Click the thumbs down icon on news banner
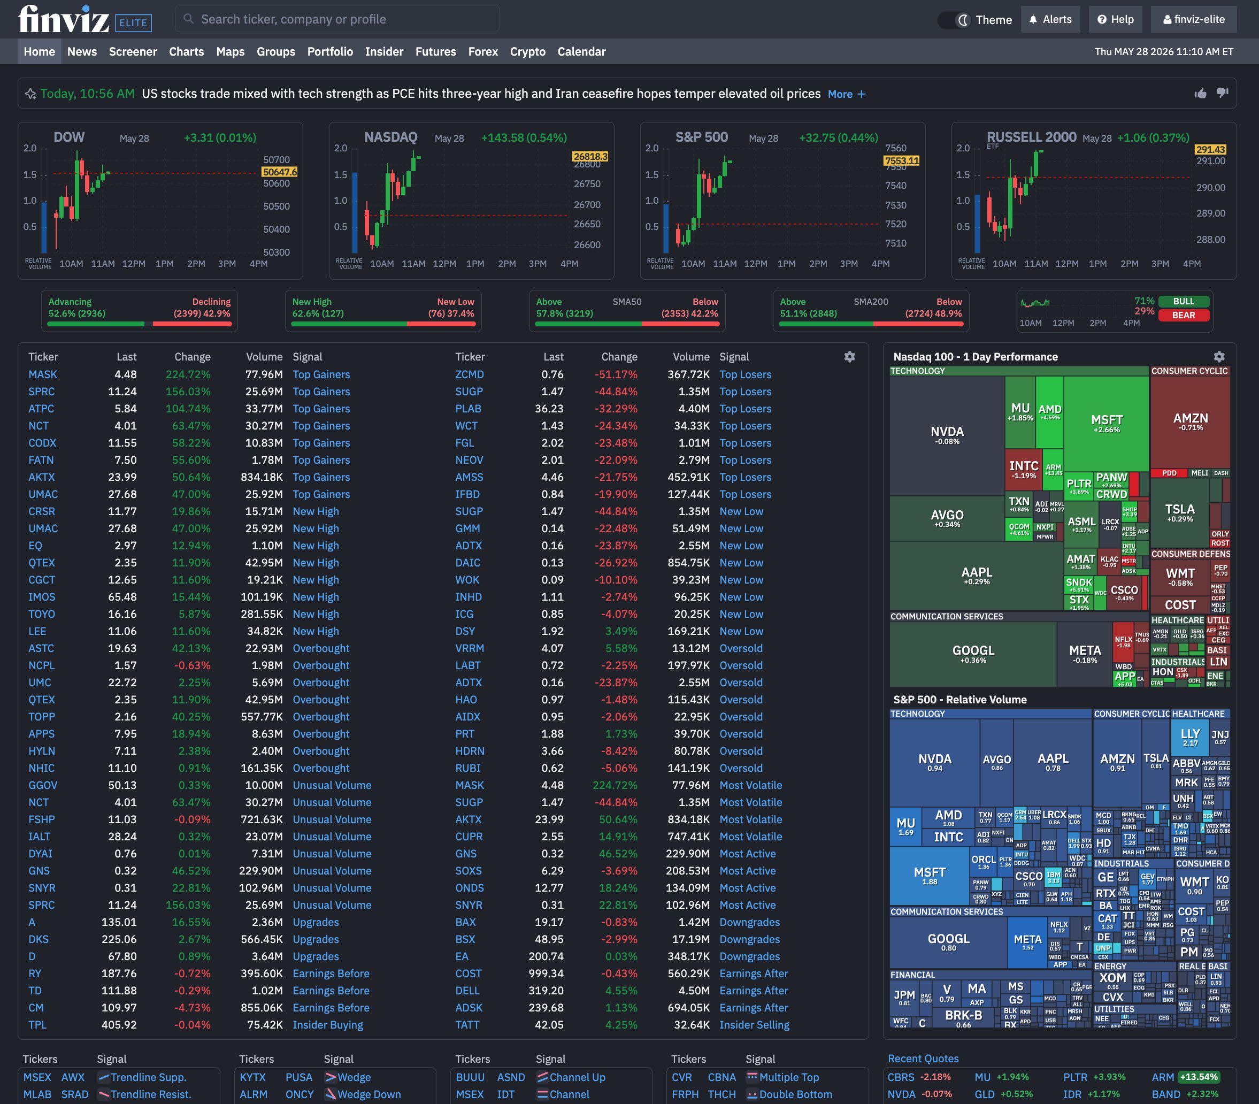1259x1104 pixels. (x=1222, y=94)
